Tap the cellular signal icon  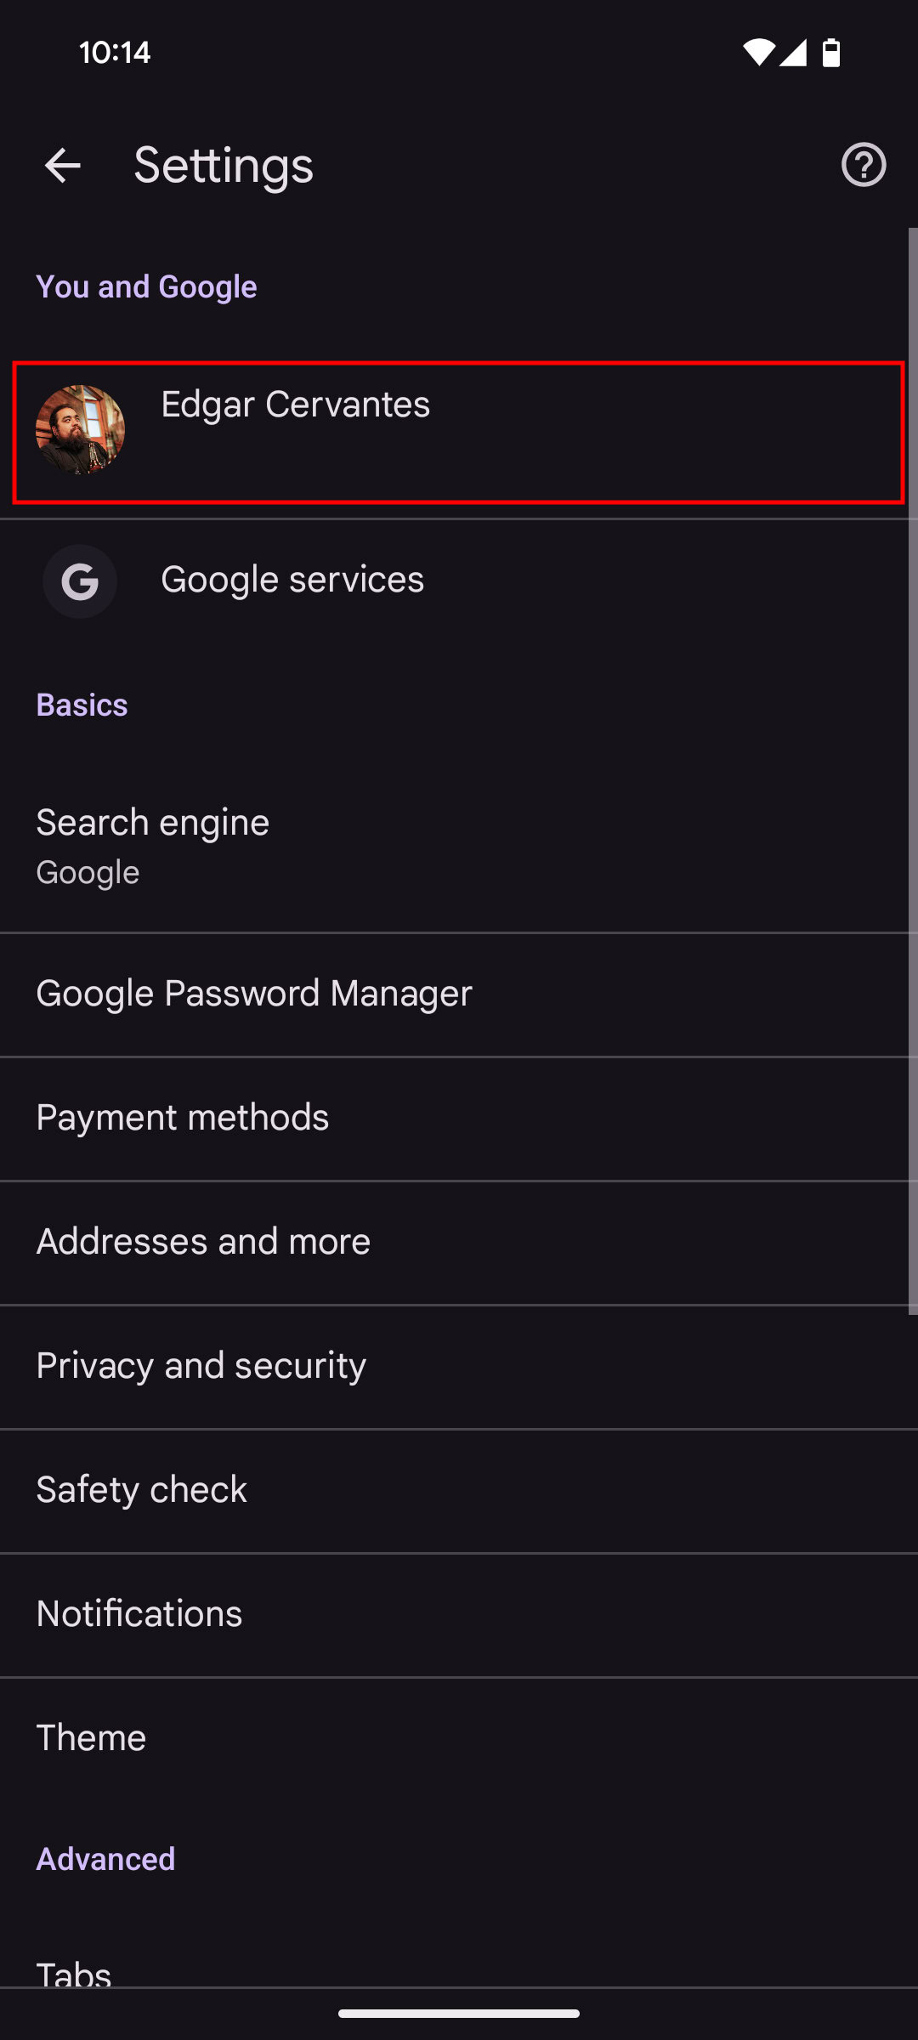point(794,53)
